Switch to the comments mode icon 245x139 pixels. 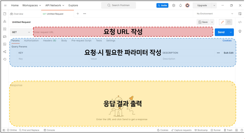point(229,22)
